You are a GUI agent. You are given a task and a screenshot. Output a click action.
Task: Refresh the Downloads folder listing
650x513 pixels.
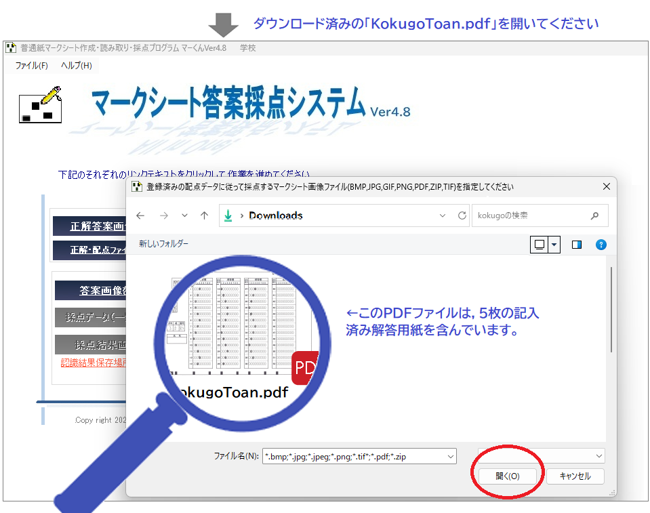[462, 216]
